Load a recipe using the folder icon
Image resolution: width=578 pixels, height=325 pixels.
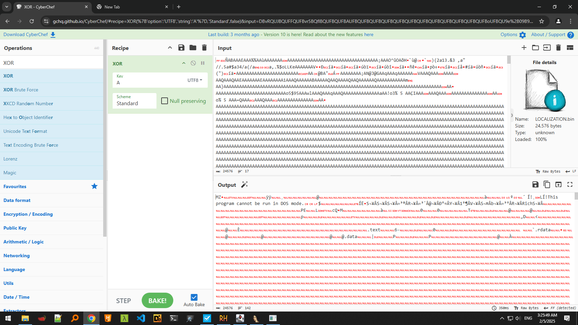[193, 48]
